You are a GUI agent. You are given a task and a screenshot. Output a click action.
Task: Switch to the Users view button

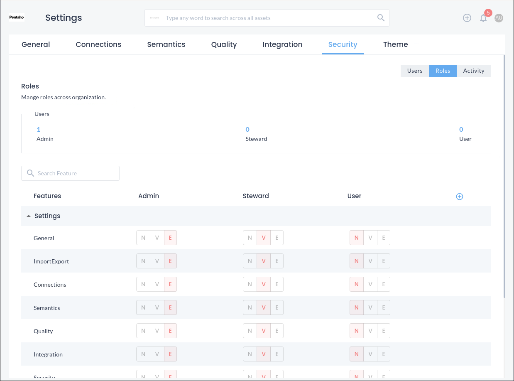tap(414, 71)
